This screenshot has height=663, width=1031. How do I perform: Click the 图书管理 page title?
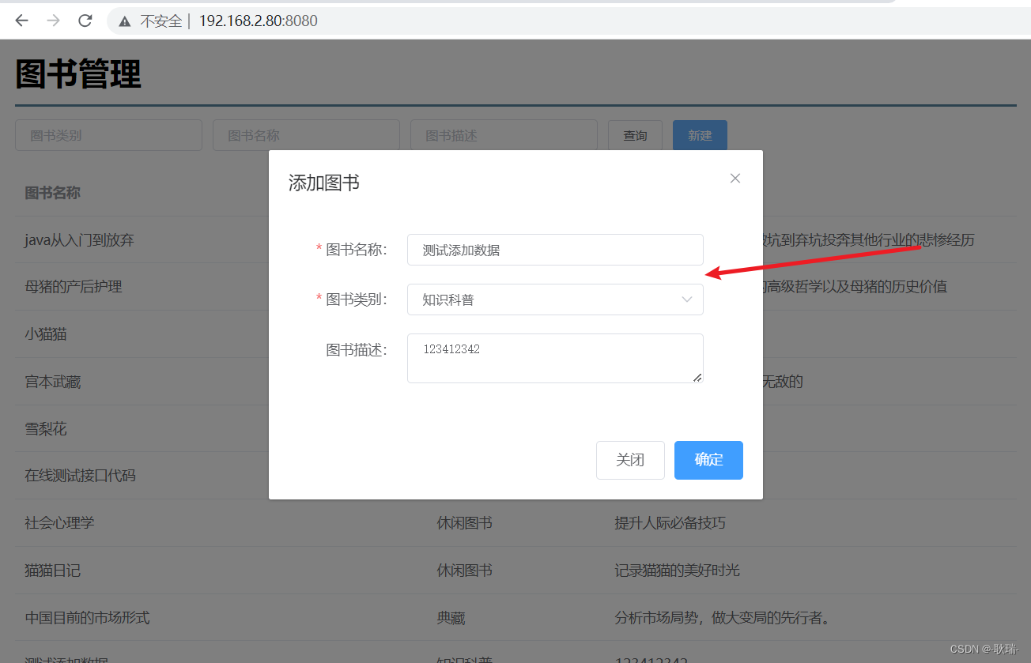click(78, 73)
